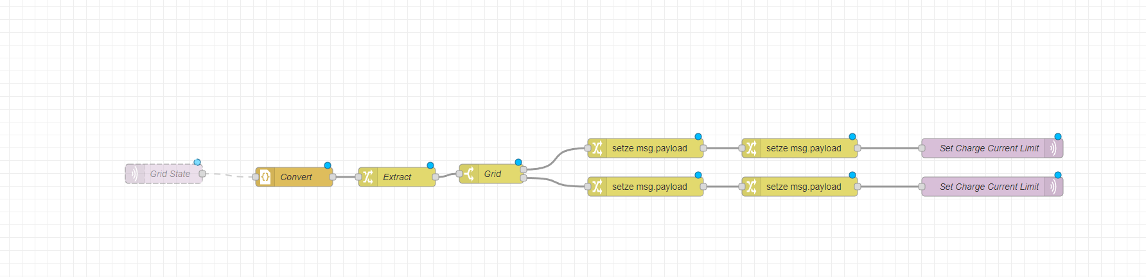The width and height of the screenshot is (1146, 277).
Task: Click the output port of Extract node
Action: click(x=436, y=177)
